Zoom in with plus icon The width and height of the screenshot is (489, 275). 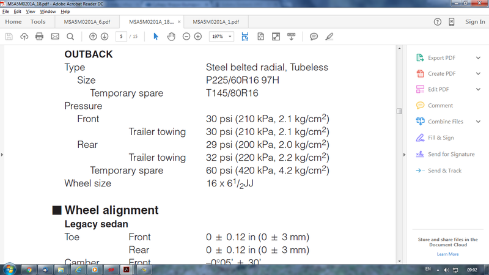[197, 37]
